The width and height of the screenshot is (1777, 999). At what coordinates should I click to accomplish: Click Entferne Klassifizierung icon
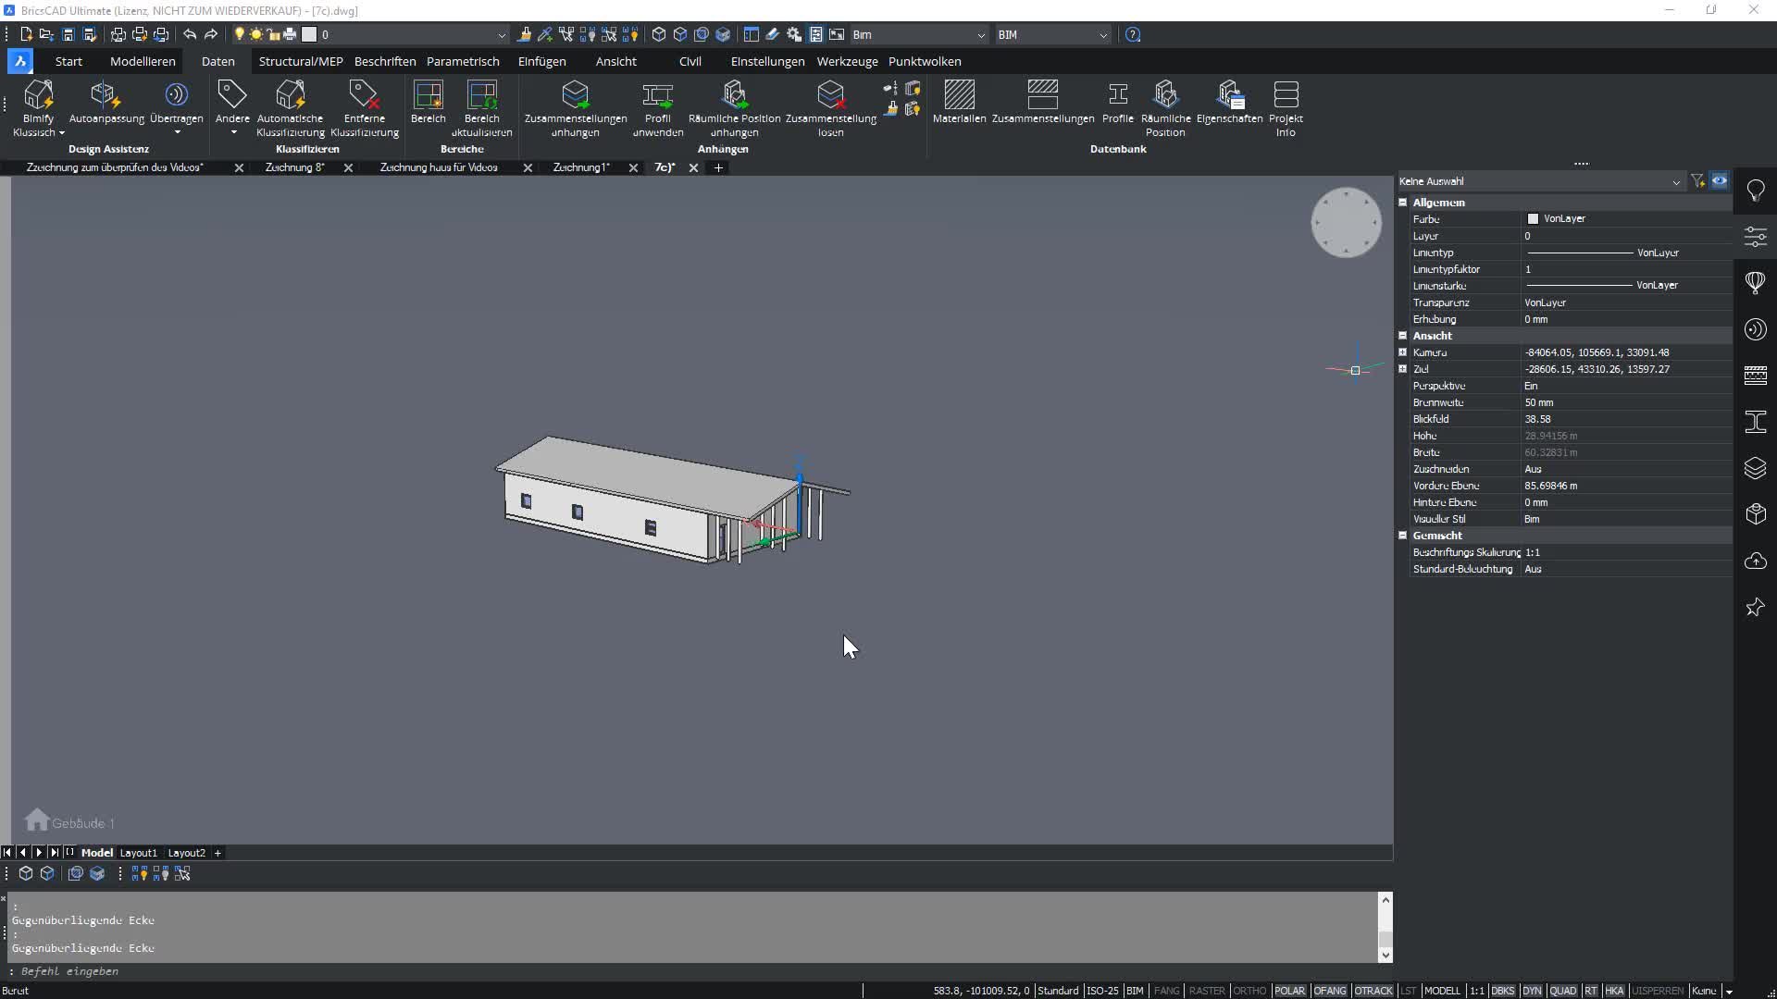pyautogui.click(x=364, y=94)
